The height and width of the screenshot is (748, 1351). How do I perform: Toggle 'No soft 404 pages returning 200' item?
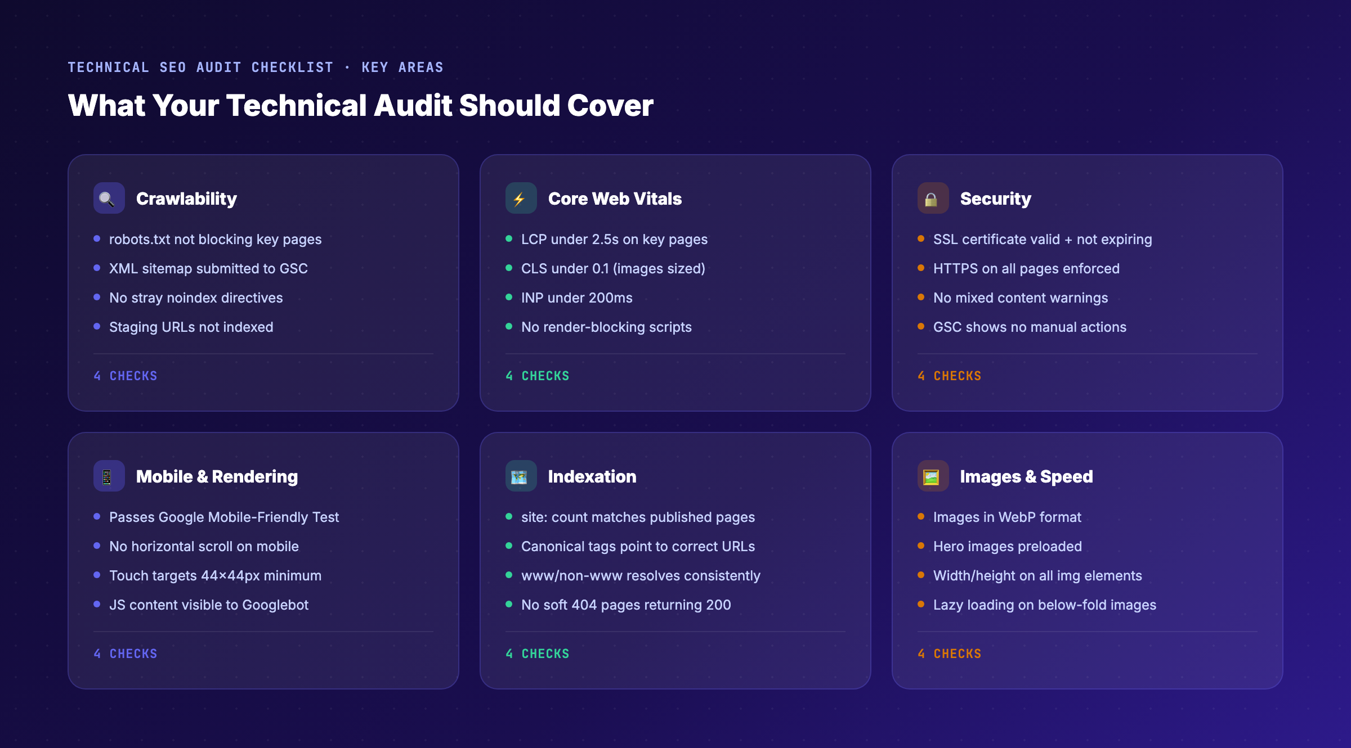click(626, 605)
